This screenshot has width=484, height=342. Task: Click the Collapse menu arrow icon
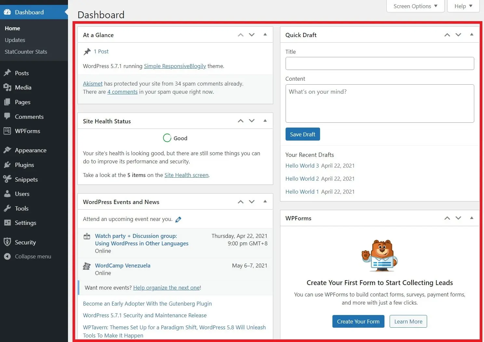7,256
